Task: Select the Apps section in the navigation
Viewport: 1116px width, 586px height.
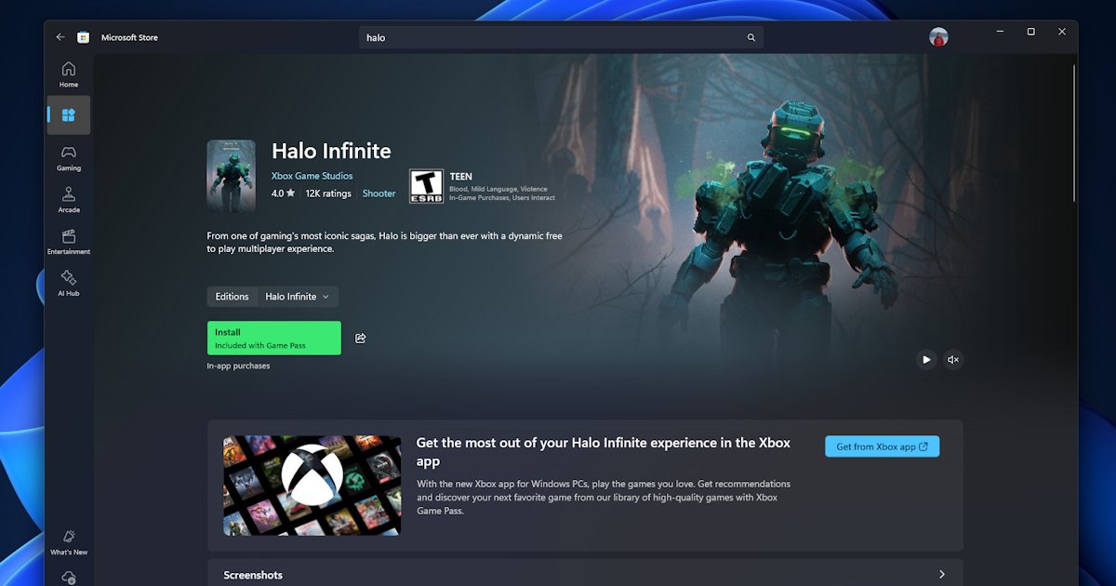Action: pyautogui.click(x=68, y=115)
